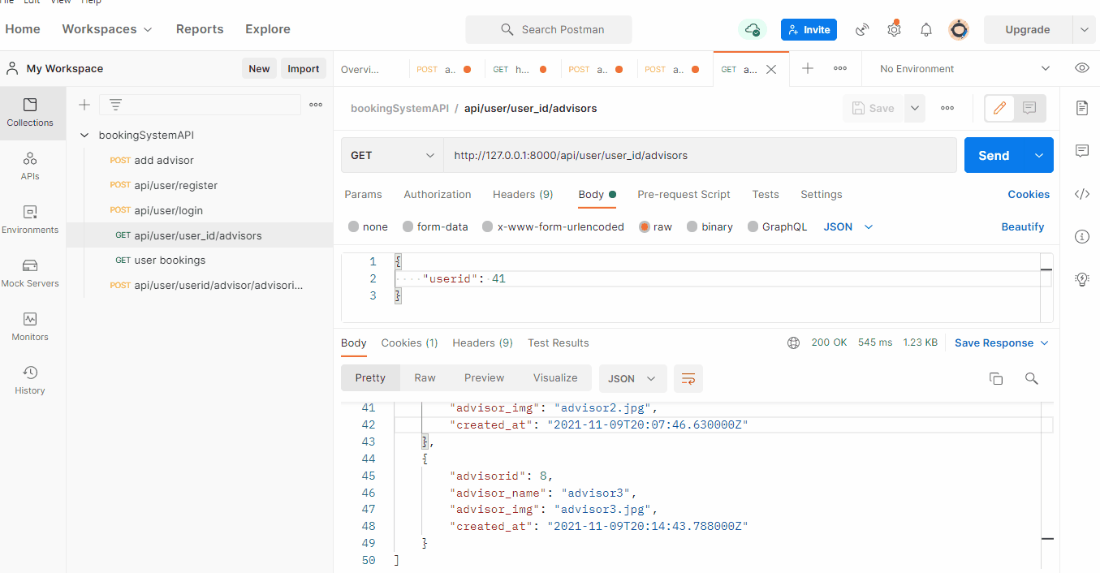Open the Workspaces dropdown menu
Image resolution: width=1100 pixels, height=573 pixels.
pos(107,29)
